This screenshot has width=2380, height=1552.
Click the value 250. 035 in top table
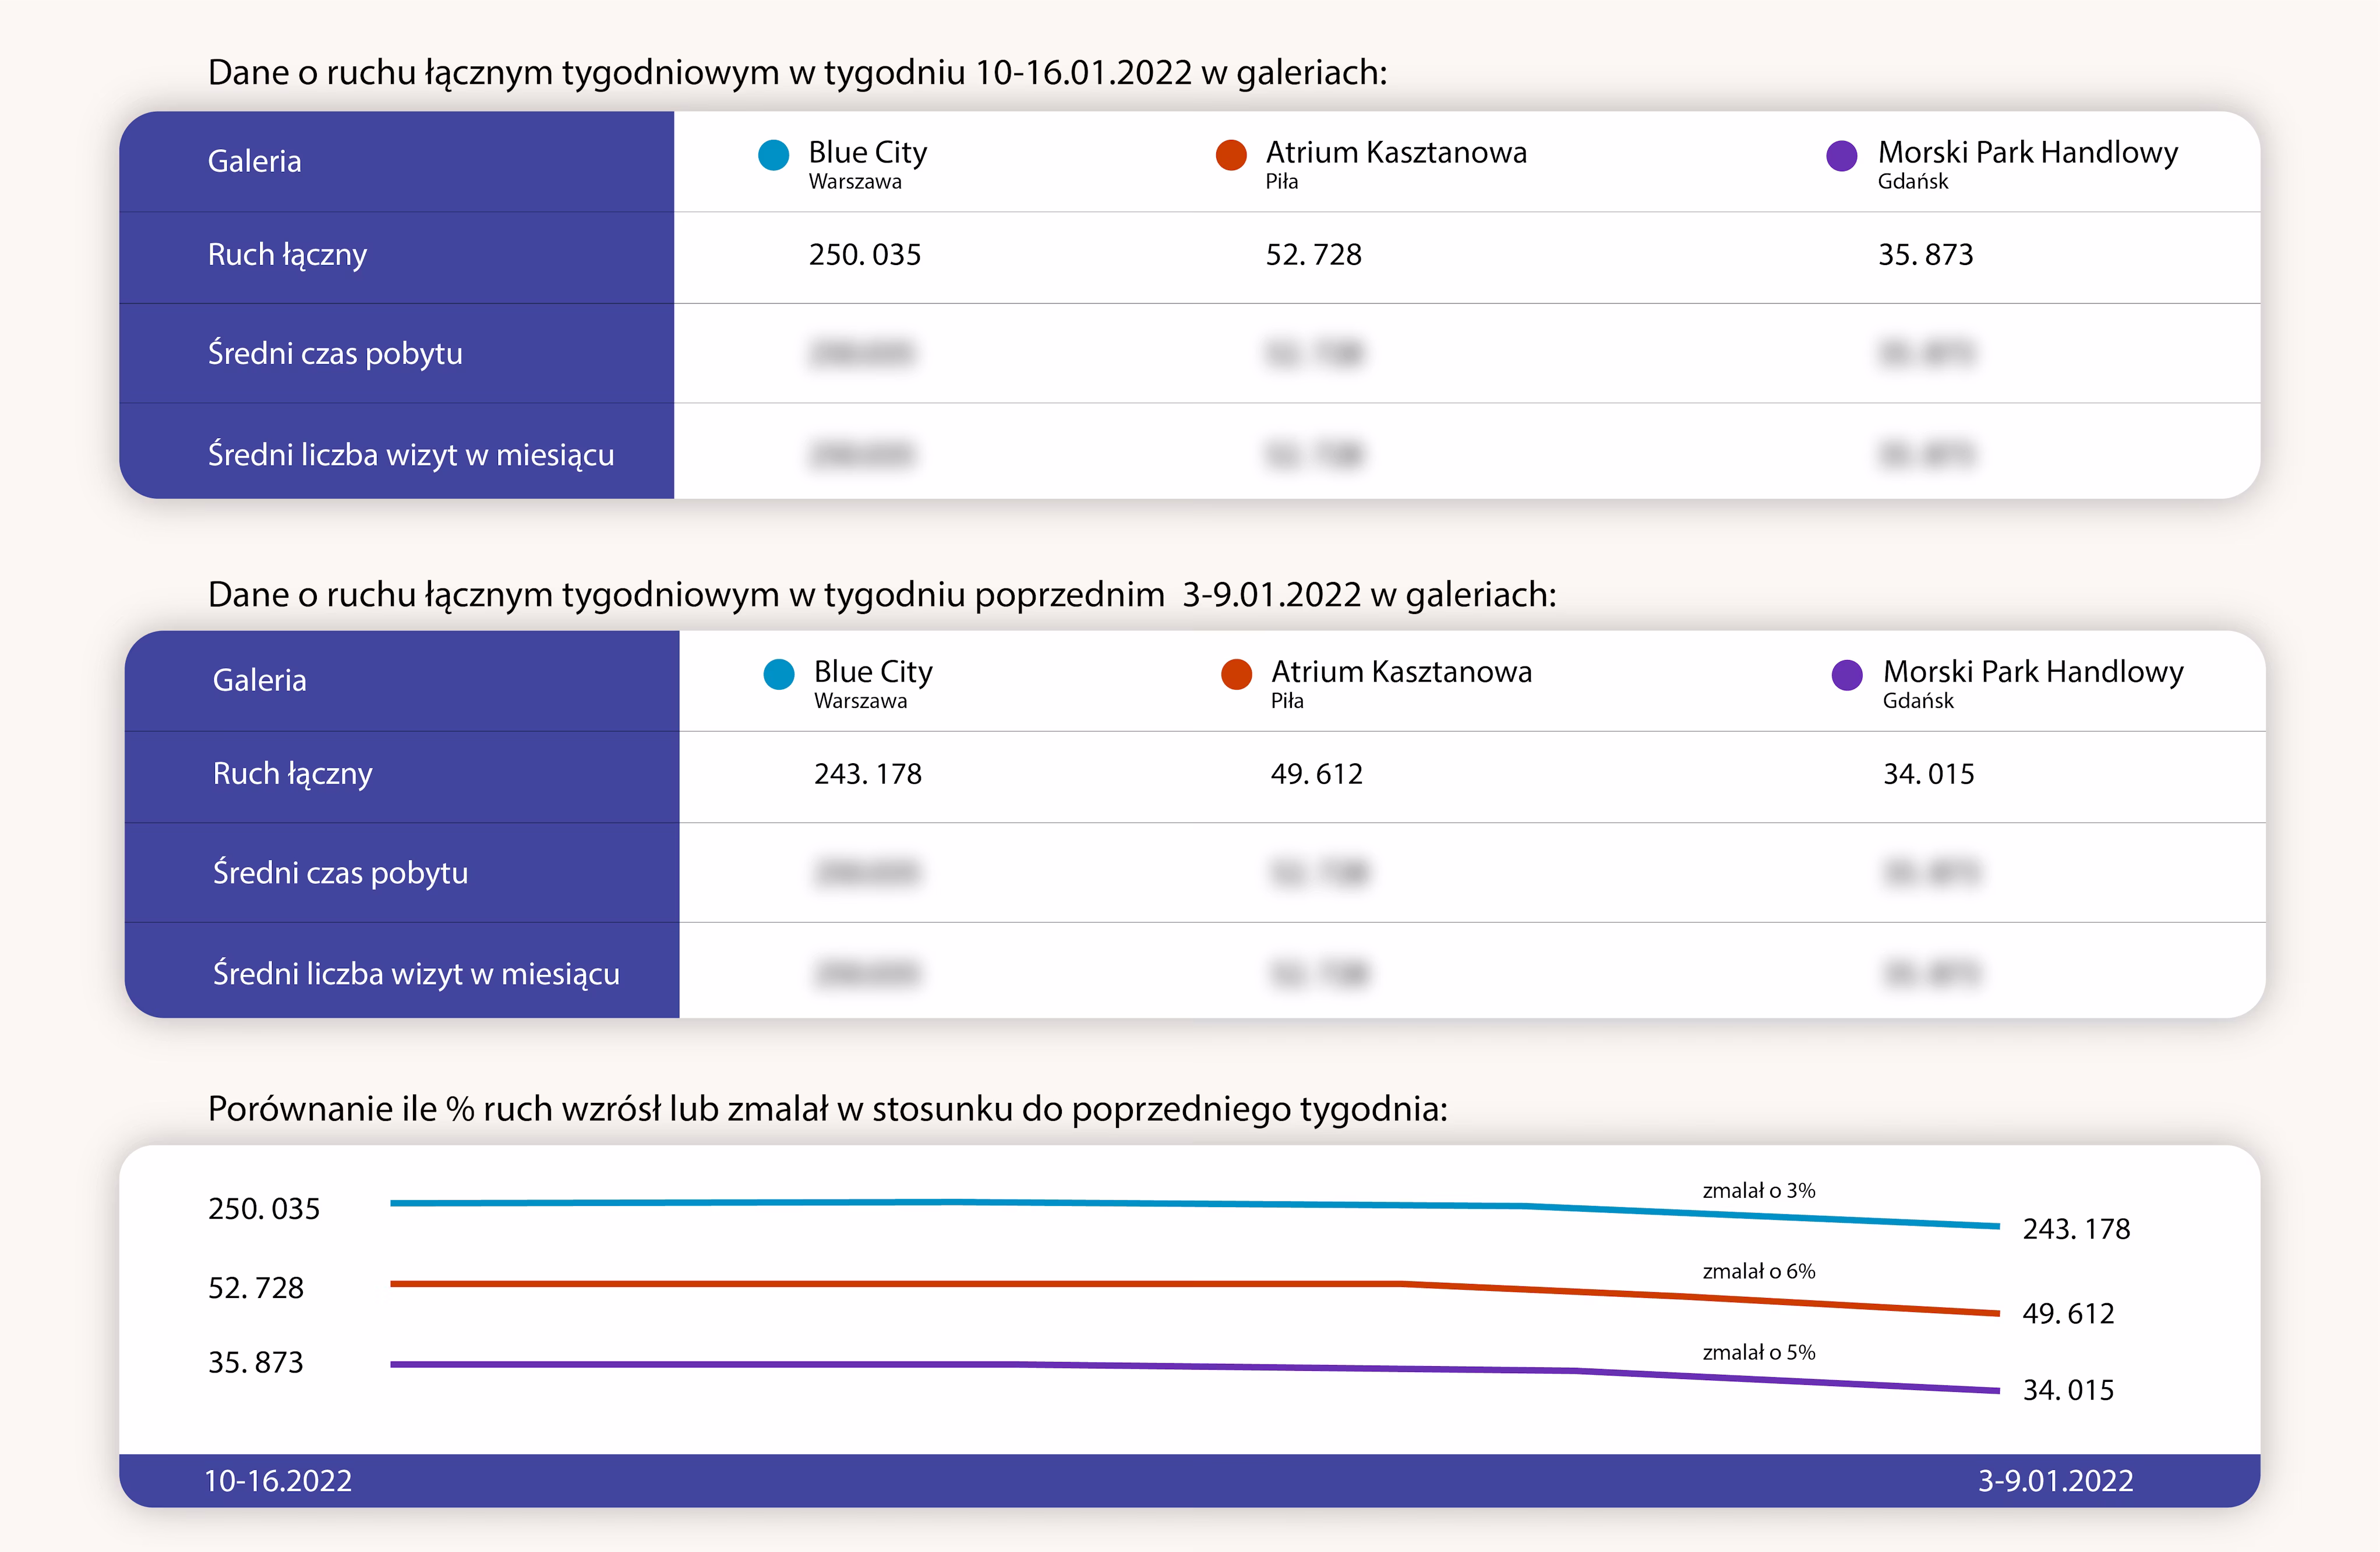point(864,255)
